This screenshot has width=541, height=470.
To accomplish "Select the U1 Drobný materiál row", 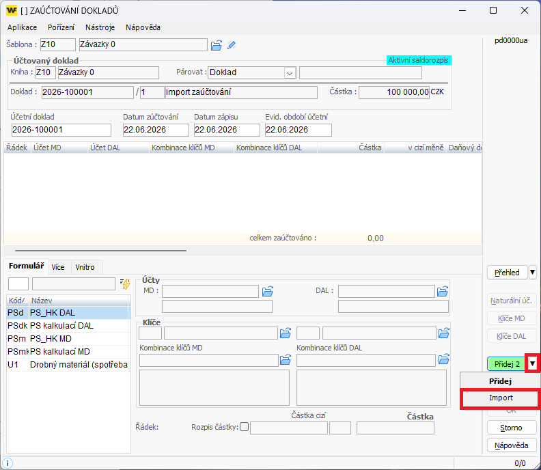I will point(68,365).
